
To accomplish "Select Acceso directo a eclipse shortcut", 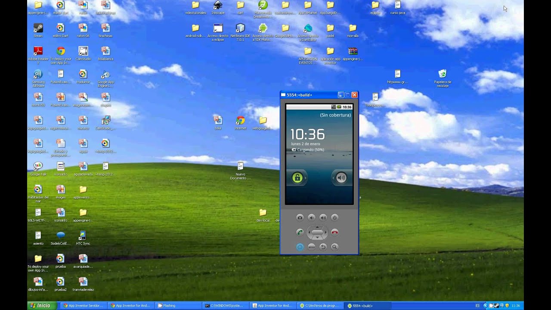I will pos(218,32).
